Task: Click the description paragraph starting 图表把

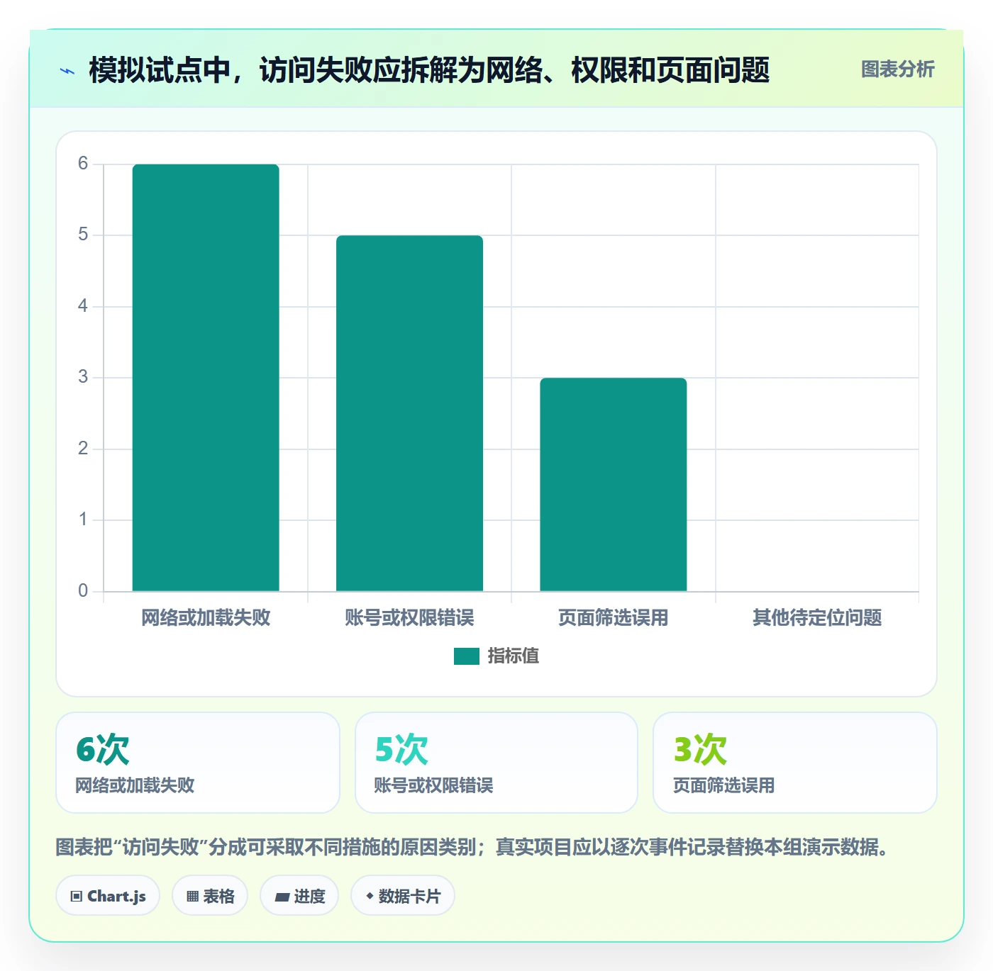Action: (x=474, y=847)
